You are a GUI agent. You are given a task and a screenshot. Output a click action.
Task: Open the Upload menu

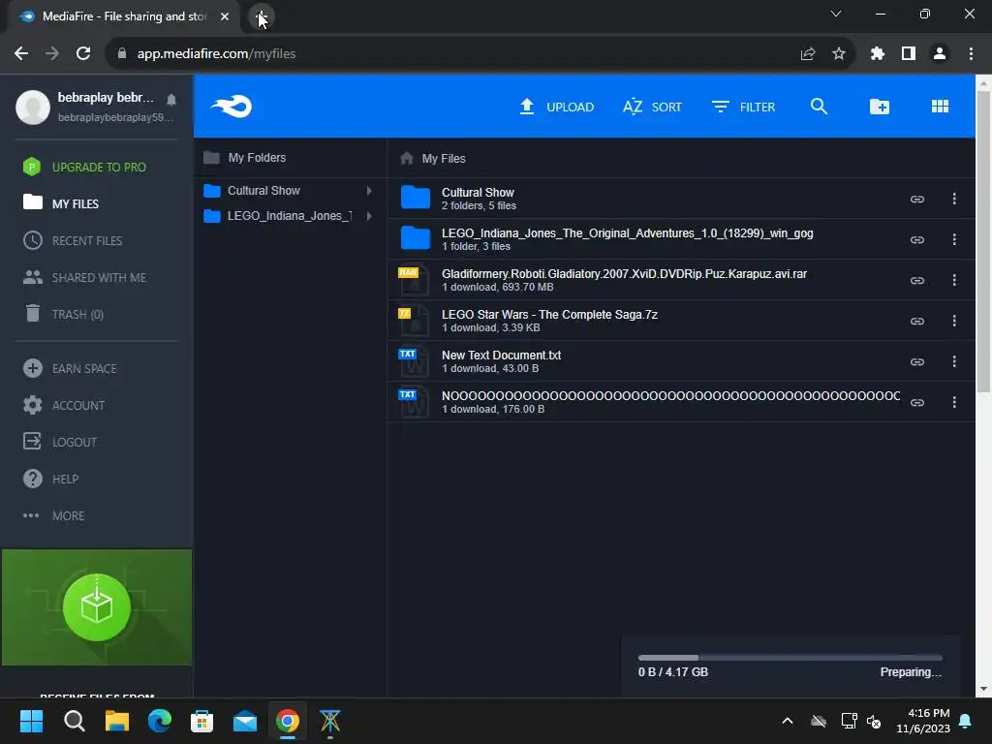click(556, 107)
